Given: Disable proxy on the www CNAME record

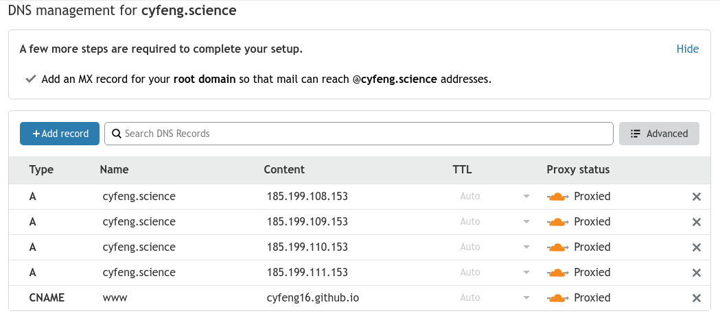Looking at the screenshot, I should pyautogui.click(x=558, y=298).
